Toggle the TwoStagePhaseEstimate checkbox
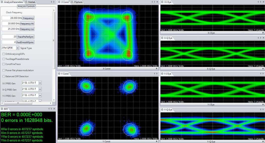The height and width of the screenshot is (143, 265). point(4,59)
